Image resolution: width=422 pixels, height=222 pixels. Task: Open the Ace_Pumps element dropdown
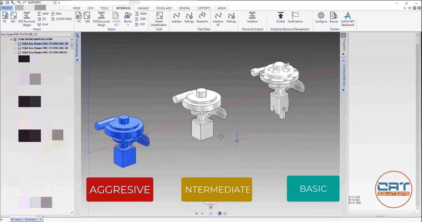(x=72, y=35)
